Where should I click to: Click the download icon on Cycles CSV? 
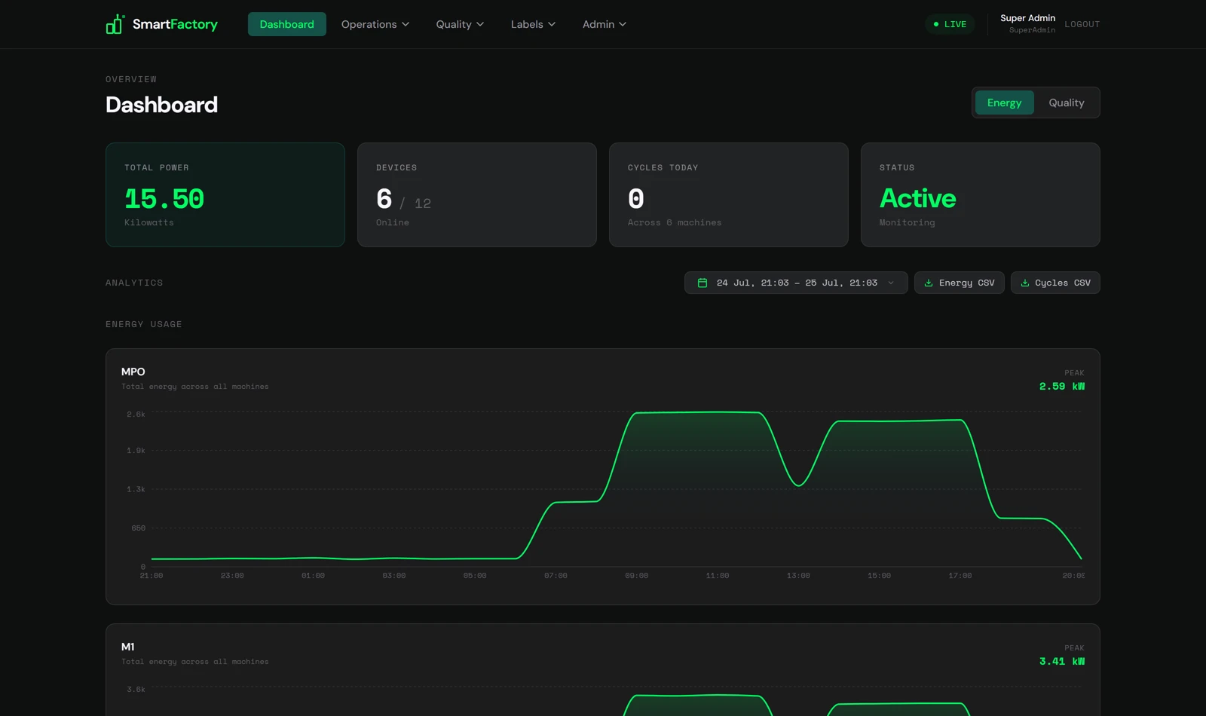(1024, 283)
